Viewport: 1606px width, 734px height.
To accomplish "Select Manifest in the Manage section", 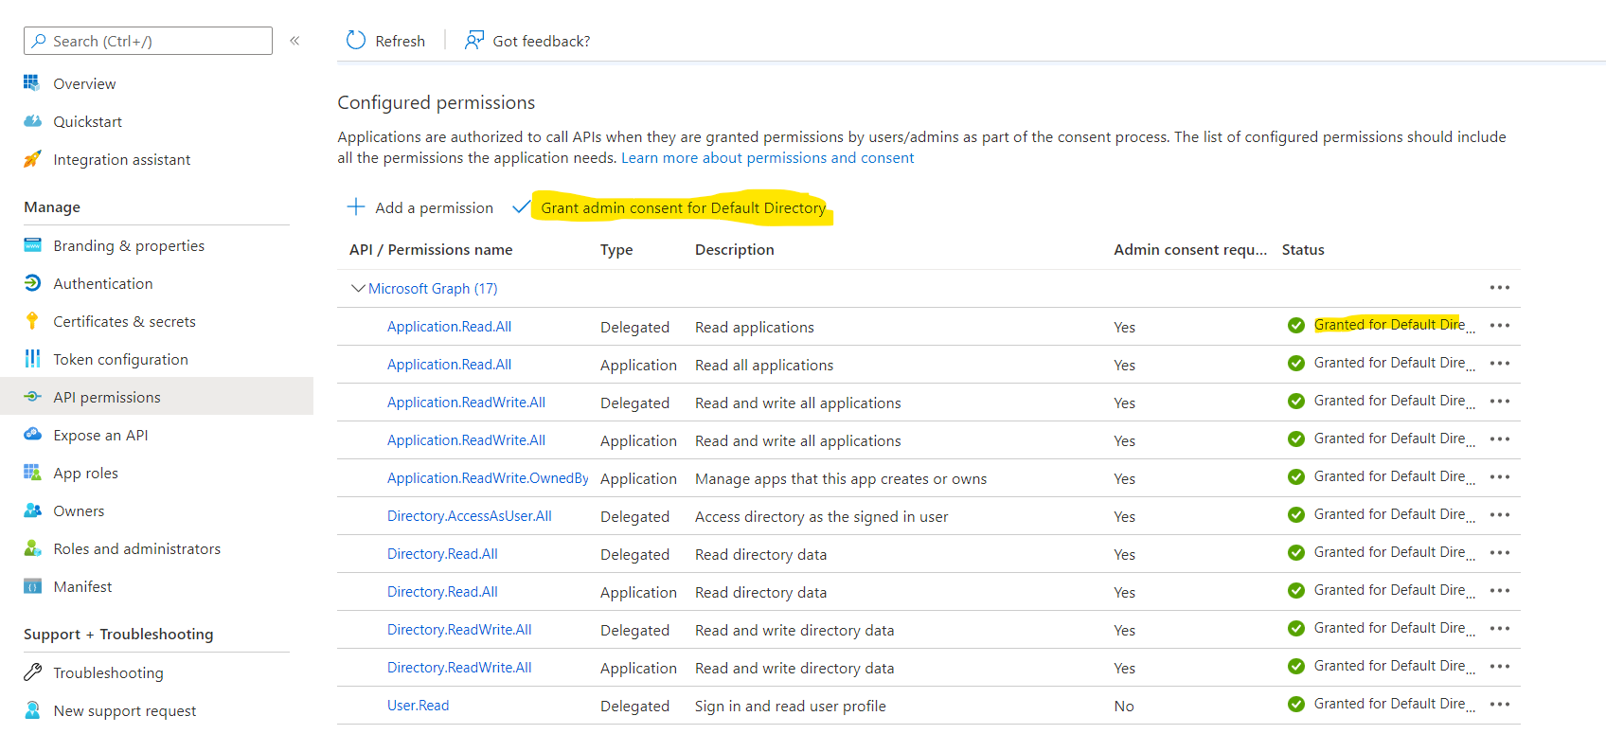I will (x=82, y=586).
